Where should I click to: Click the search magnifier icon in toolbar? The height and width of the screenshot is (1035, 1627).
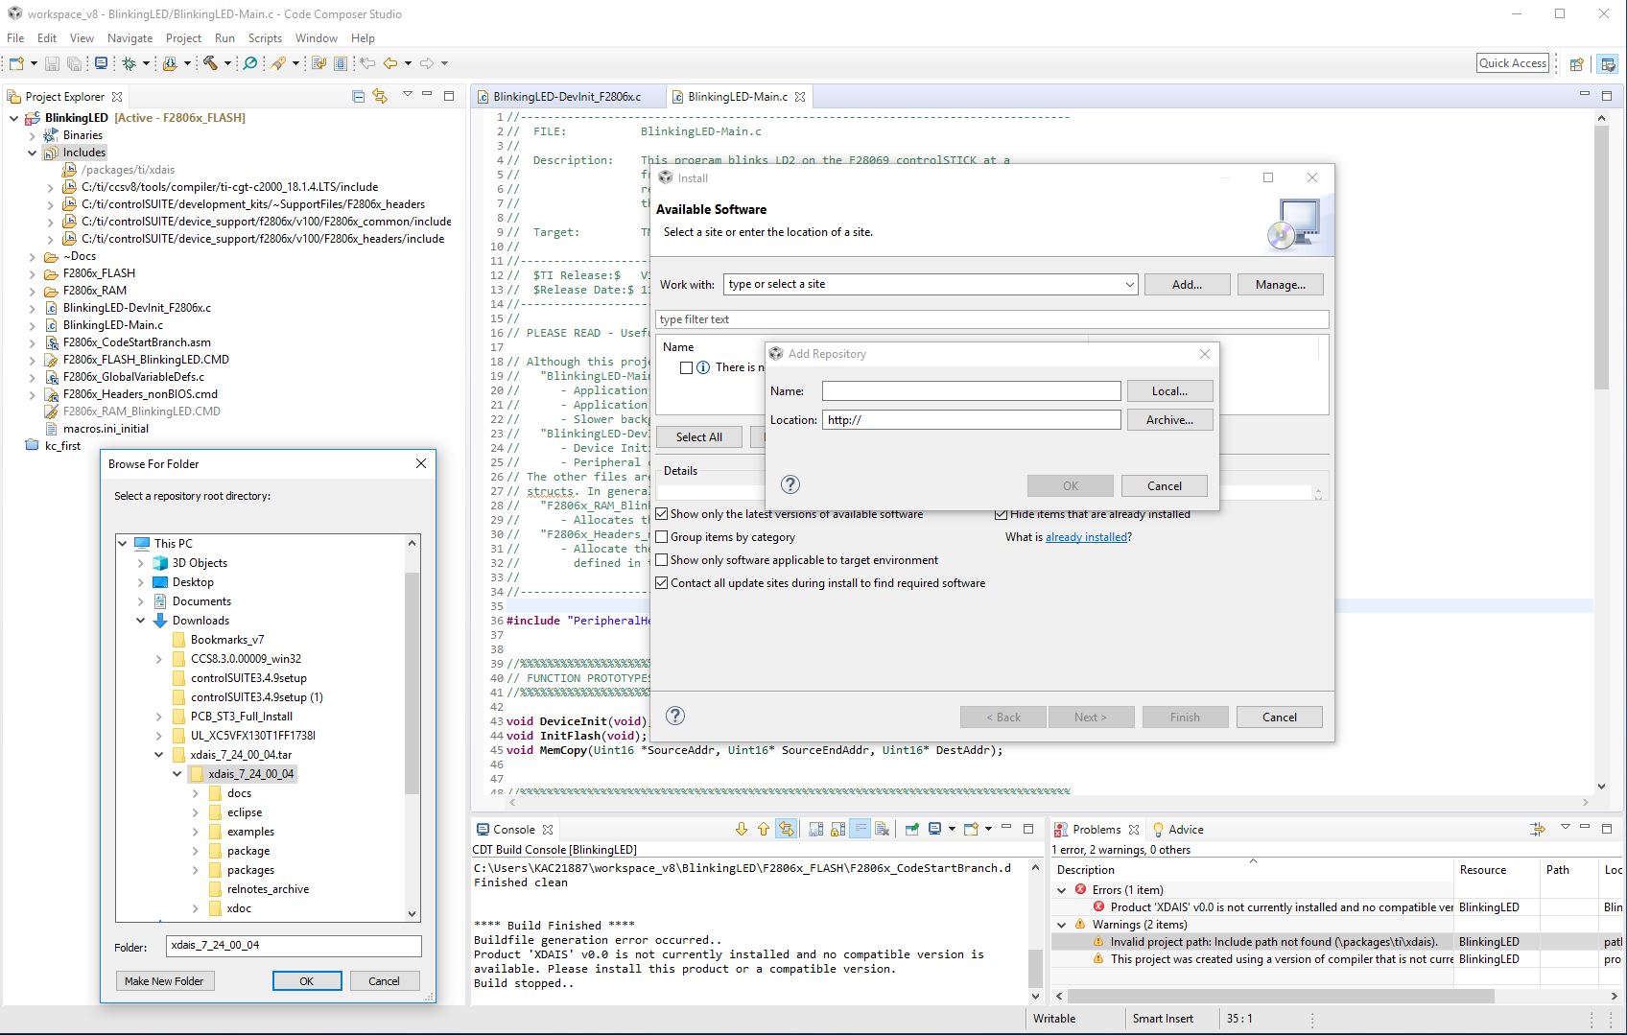point(250,63)
